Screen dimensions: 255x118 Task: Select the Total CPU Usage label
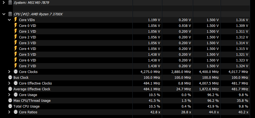click(26, 106)
